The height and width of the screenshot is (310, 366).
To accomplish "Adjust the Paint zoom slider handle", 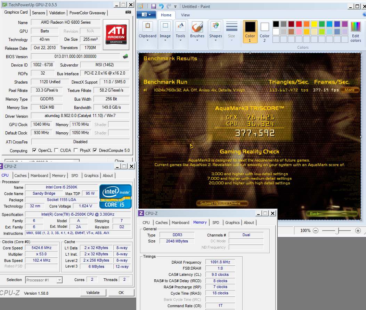I will [x=337, y=231].
